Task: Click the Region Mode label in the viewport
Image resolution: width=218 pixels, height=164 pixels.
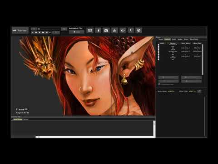Action: pos(23,113)
